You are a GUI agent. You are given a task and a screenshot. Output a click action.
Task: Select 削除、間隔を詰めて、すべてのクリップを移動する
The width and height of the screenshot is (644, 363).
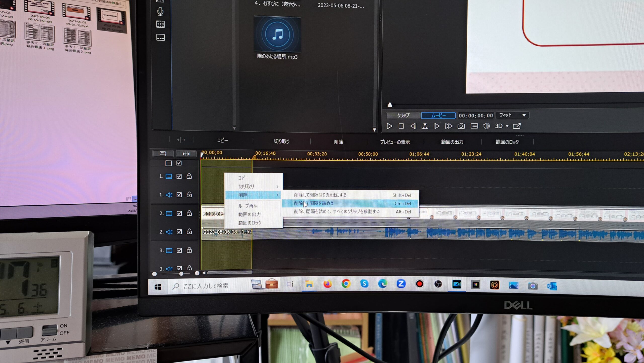coord(350,212)
